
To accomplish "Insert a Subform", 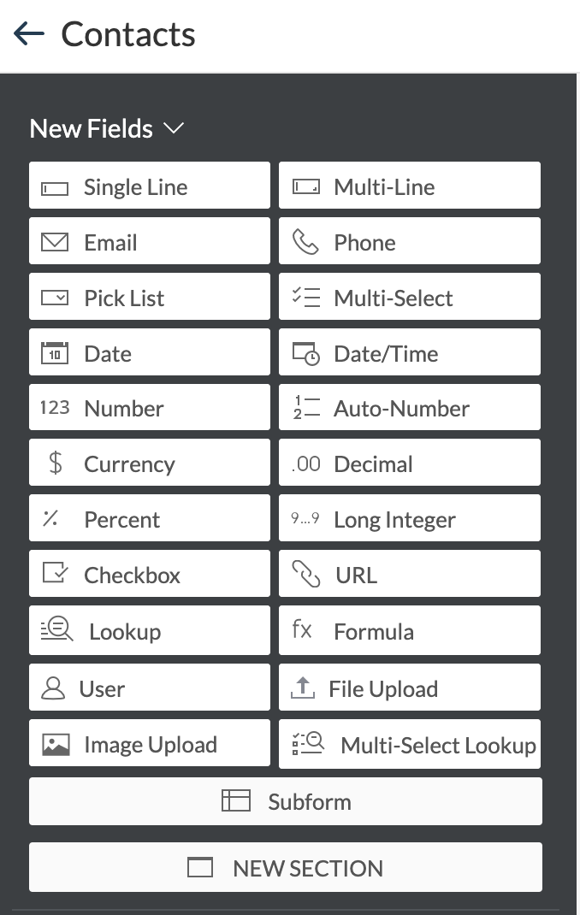I will coord(285,801).
